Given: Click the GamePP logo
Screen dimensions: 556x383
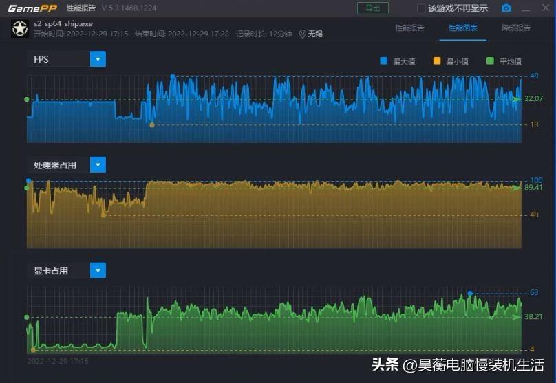Looking at the screenshot, I should tap(32, 8).
